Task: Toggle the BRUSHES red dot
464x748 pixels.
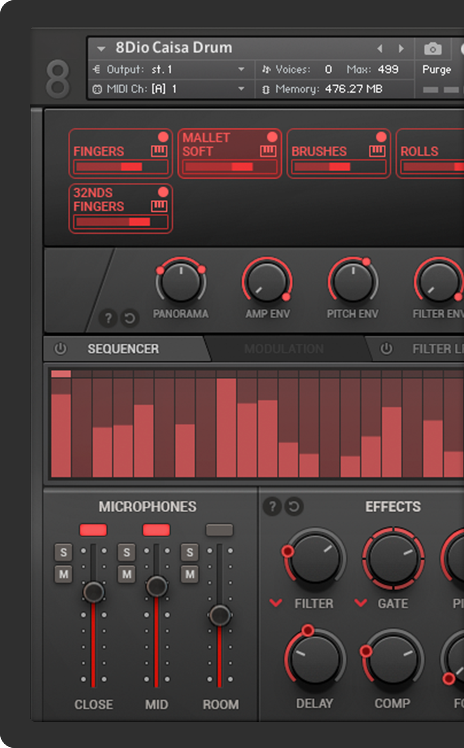Action: pos(381,137)
